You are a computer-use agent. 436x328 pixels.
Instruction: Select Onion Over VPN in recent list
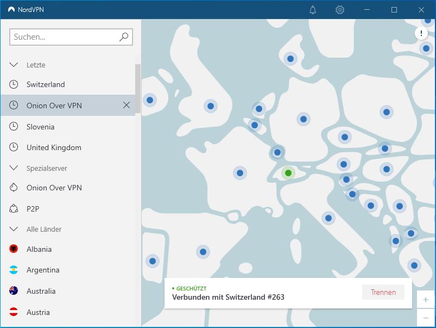pyautogui.click(x=68, y=106)
